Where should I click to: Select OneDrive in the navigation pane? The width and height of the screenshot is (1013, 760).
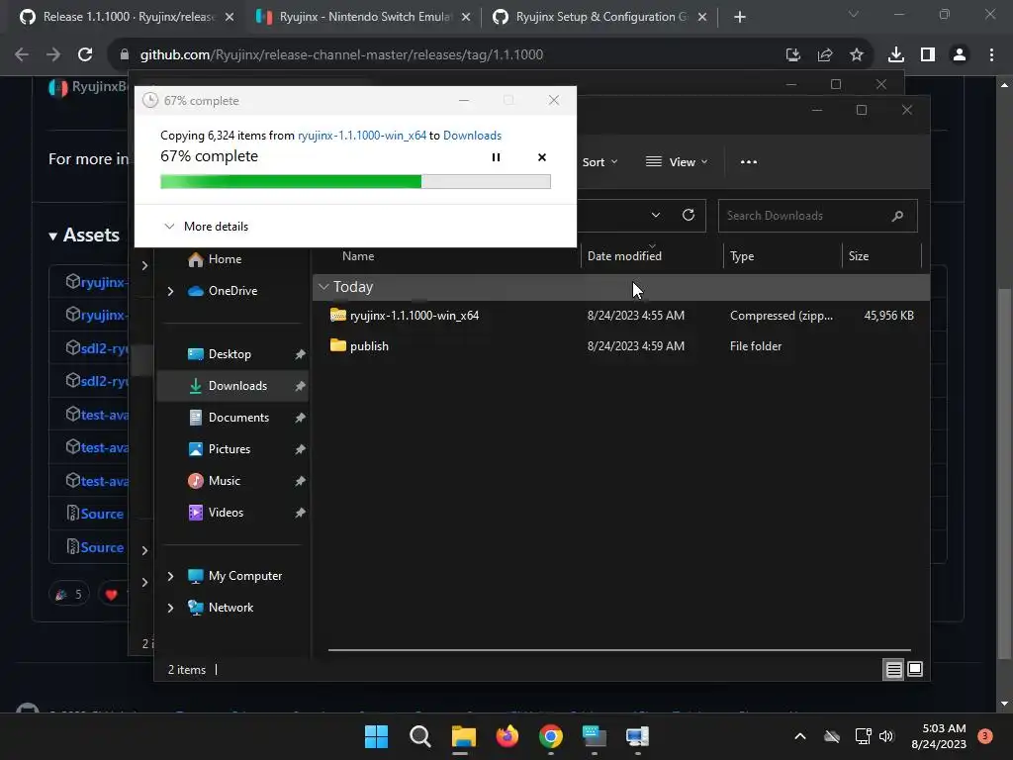click(223, 291)
